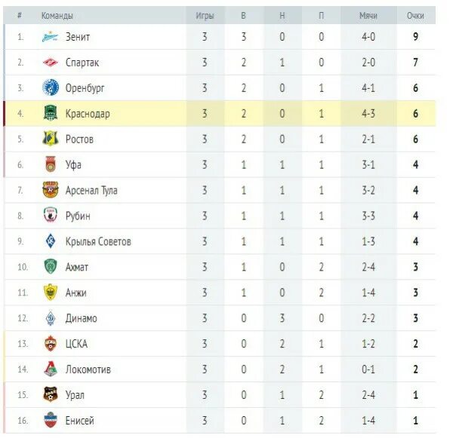453x438 pixels.
Task: Click the Krasnodar club logo
Action: 51,114
